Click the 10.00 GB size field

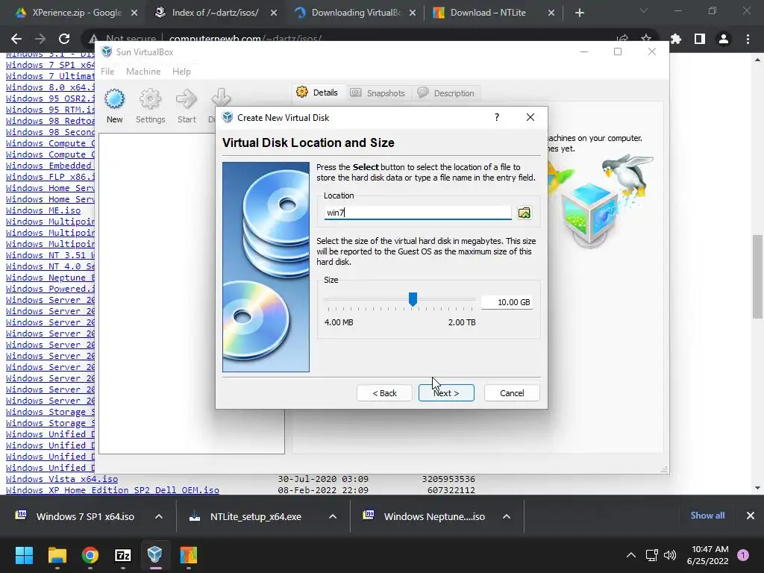(507, 302)
